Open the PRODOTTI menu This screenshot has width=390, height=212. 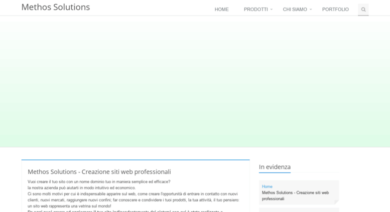tap(255, 10)
